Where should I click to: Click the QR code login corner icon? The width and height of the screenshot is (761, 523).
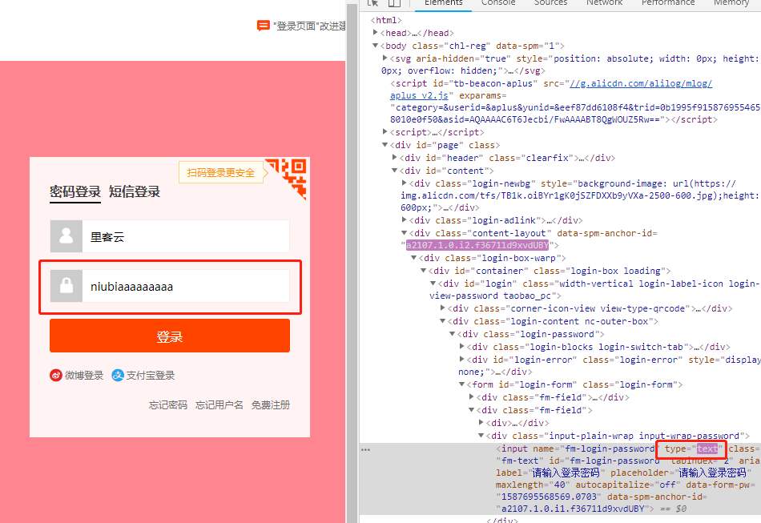(288, 176)
